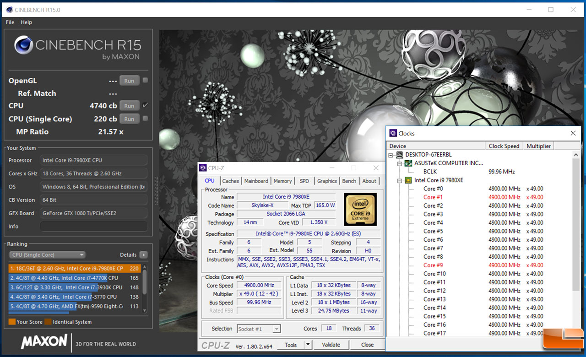Select the i9-7980XE ranking entry scoring 220
Screen dimensions: 586x357
pos(75,269)
